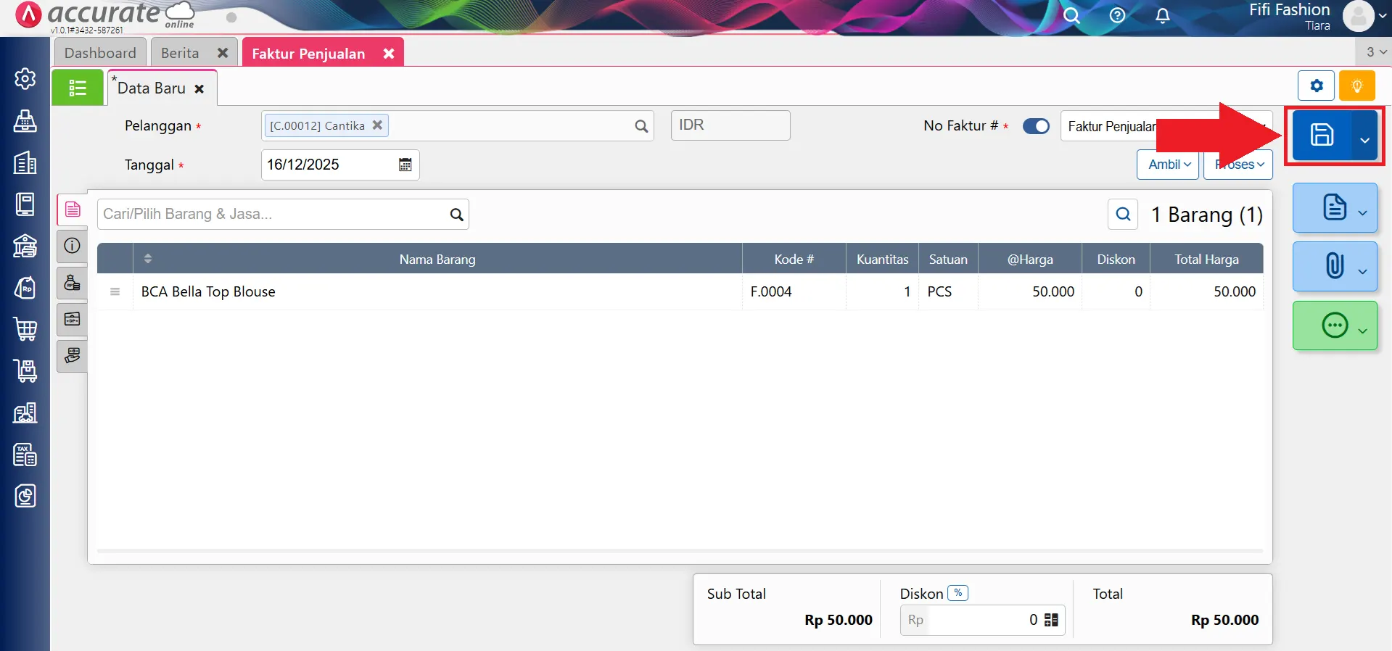Open the settings gear in sidebar
Viewport: 1392px width, 651px height.
pos(25,78)
